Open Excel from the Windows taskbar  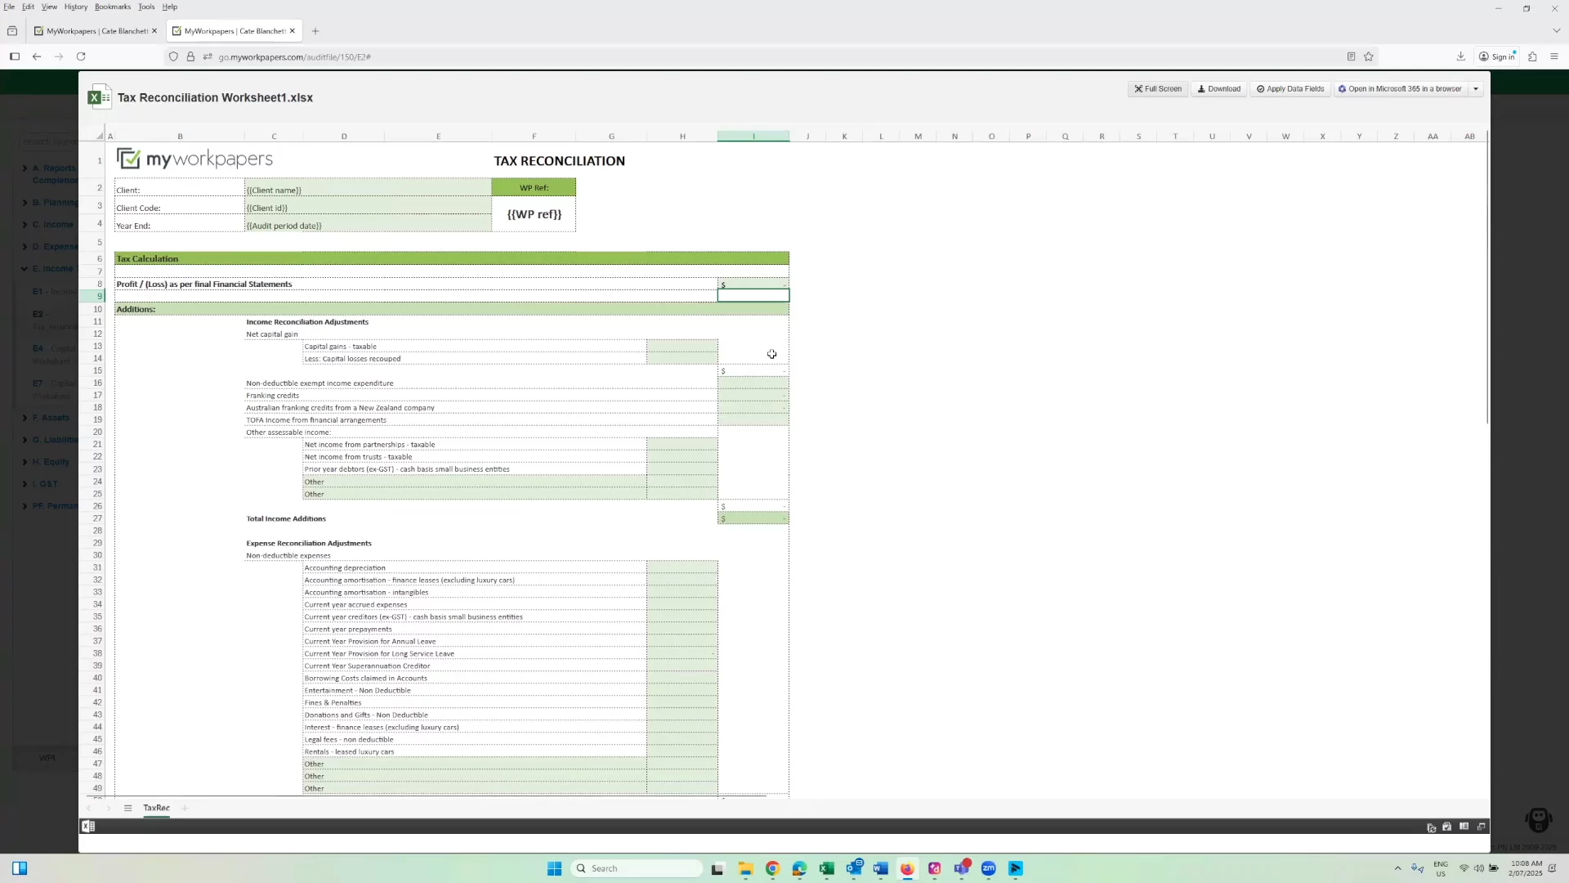point(826,868)
